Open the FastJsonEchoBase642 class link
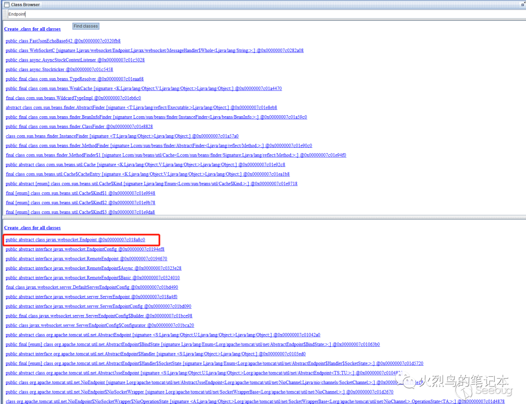526x404 pixels. click(x=63, y=41)
